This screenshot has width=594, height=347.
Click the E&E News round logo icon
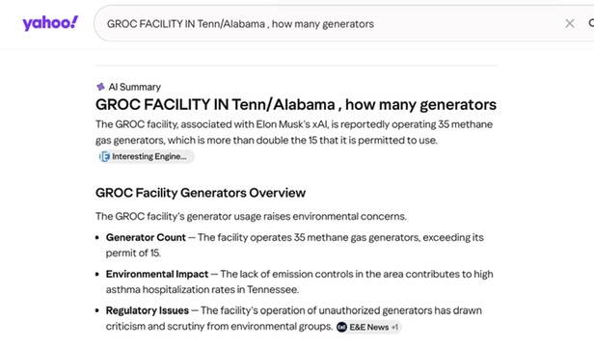click(x=341, y=327)
